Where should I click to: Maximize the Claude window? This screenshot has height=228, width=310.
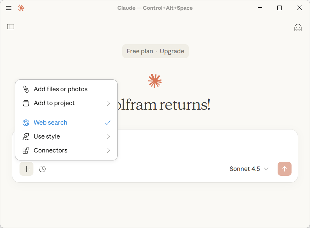click(x=279, y=8)
